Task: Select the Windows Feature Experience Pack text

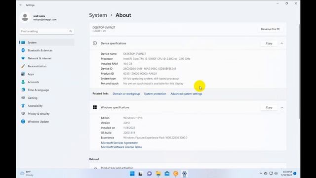Action: [155, 137]
